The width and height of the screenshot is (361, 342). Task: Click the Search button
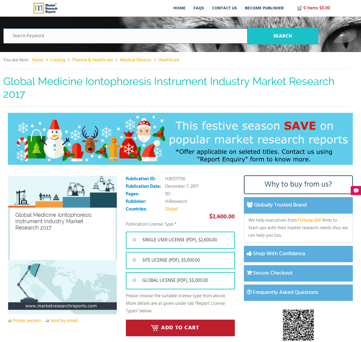click(283, 36)
